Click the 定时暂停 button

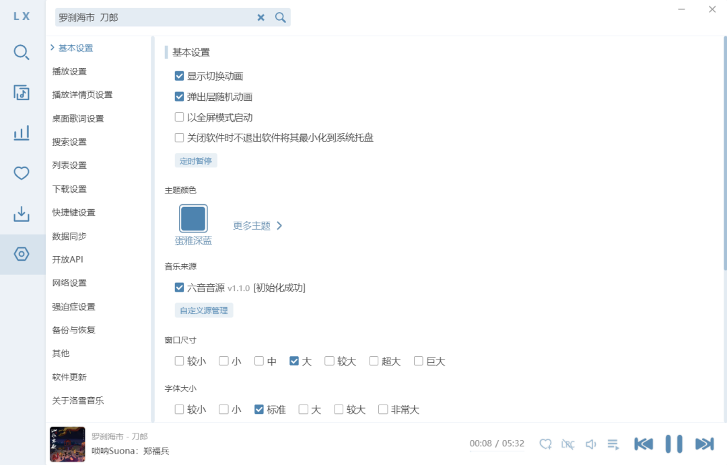[x=196, y=161]
